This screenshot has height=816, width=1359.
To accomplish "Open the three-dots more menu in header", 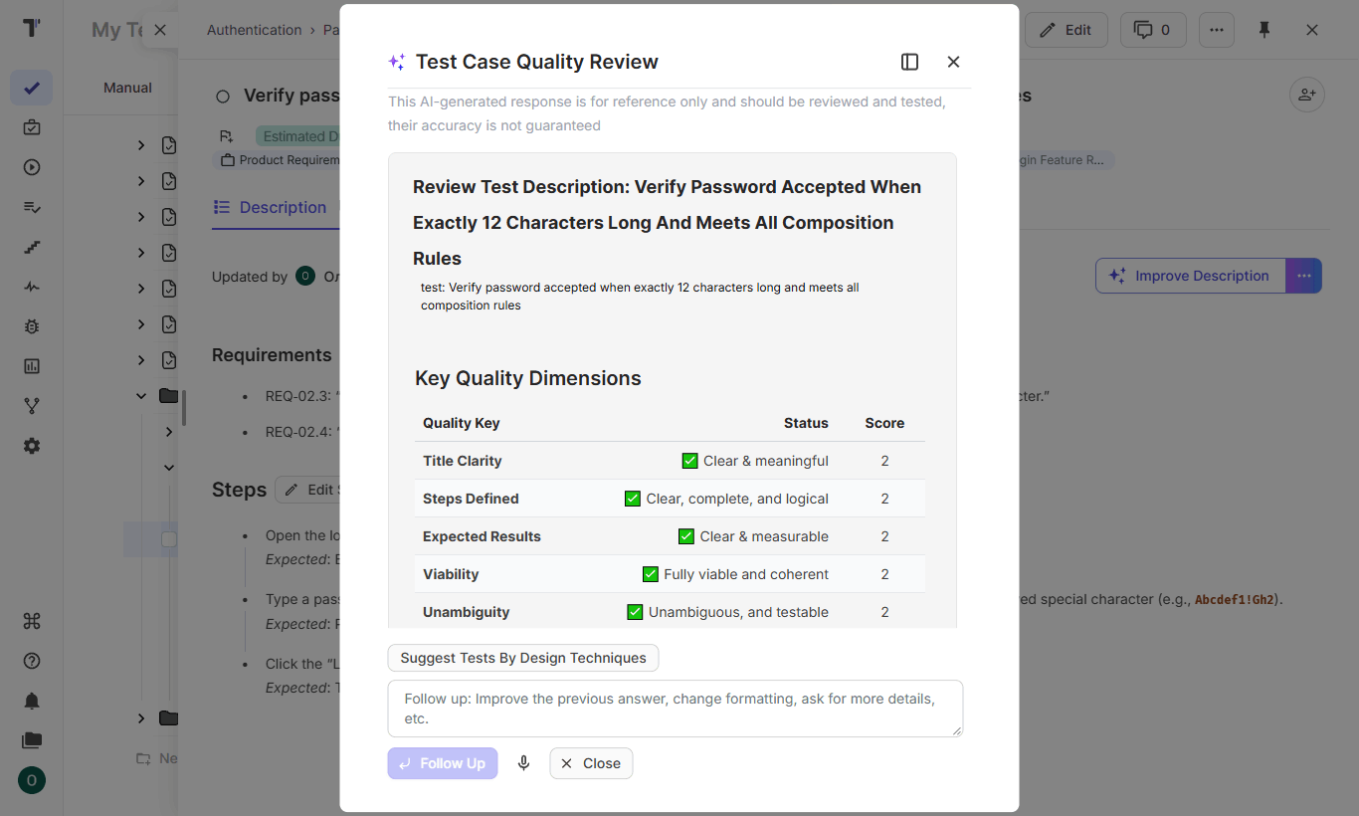I will 1216,30.
